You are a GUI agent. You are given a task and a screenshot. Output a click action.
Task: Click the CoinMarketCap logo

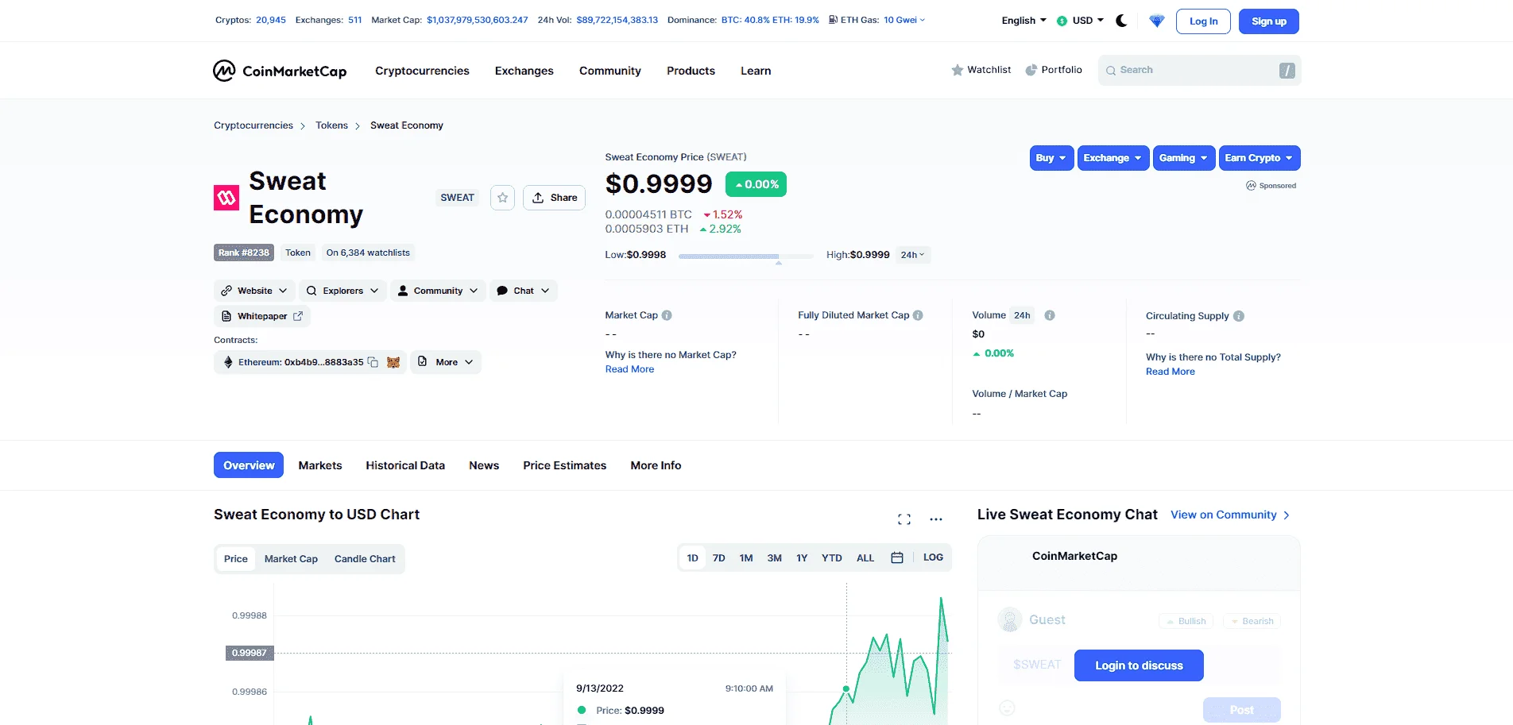(280, 71)
